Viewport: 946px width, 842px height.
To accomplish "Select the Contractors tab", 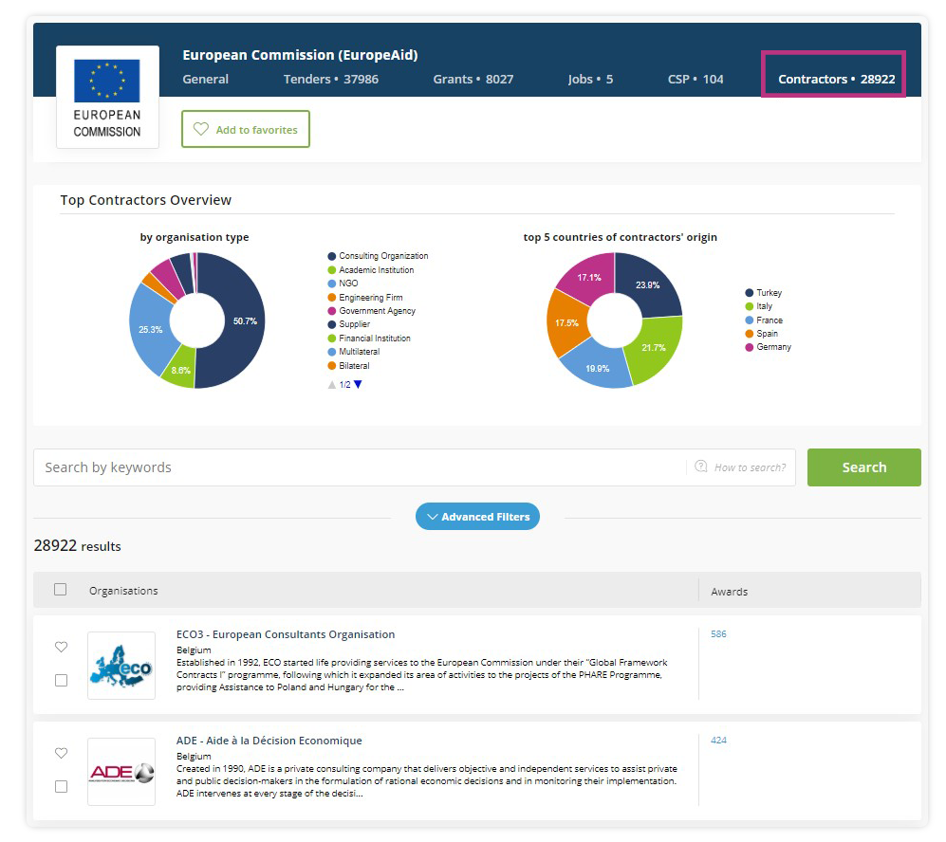I will click(x=836, y=79).
